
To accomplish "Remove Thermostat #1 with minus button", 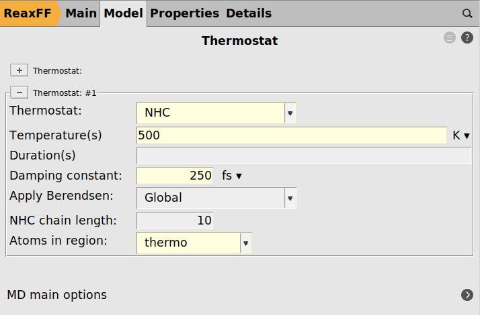I will pos(19,92).
